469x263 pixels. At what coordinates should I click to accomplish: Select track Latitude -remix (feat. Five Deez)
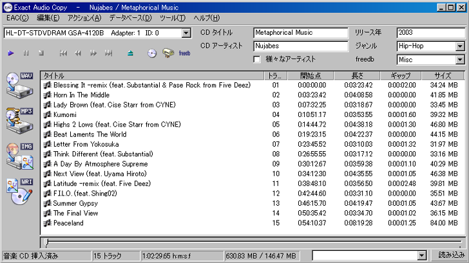[x=102, y=184]
